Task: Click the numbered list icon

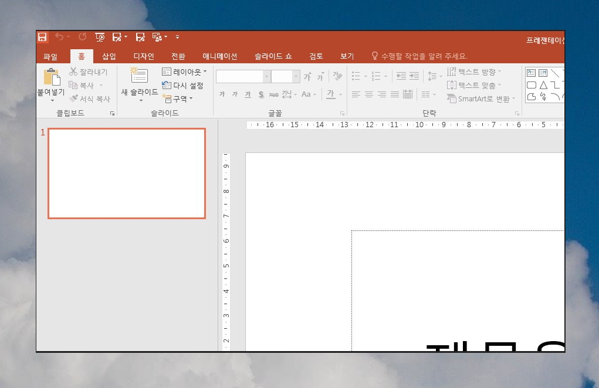Action: click(376, 76)
